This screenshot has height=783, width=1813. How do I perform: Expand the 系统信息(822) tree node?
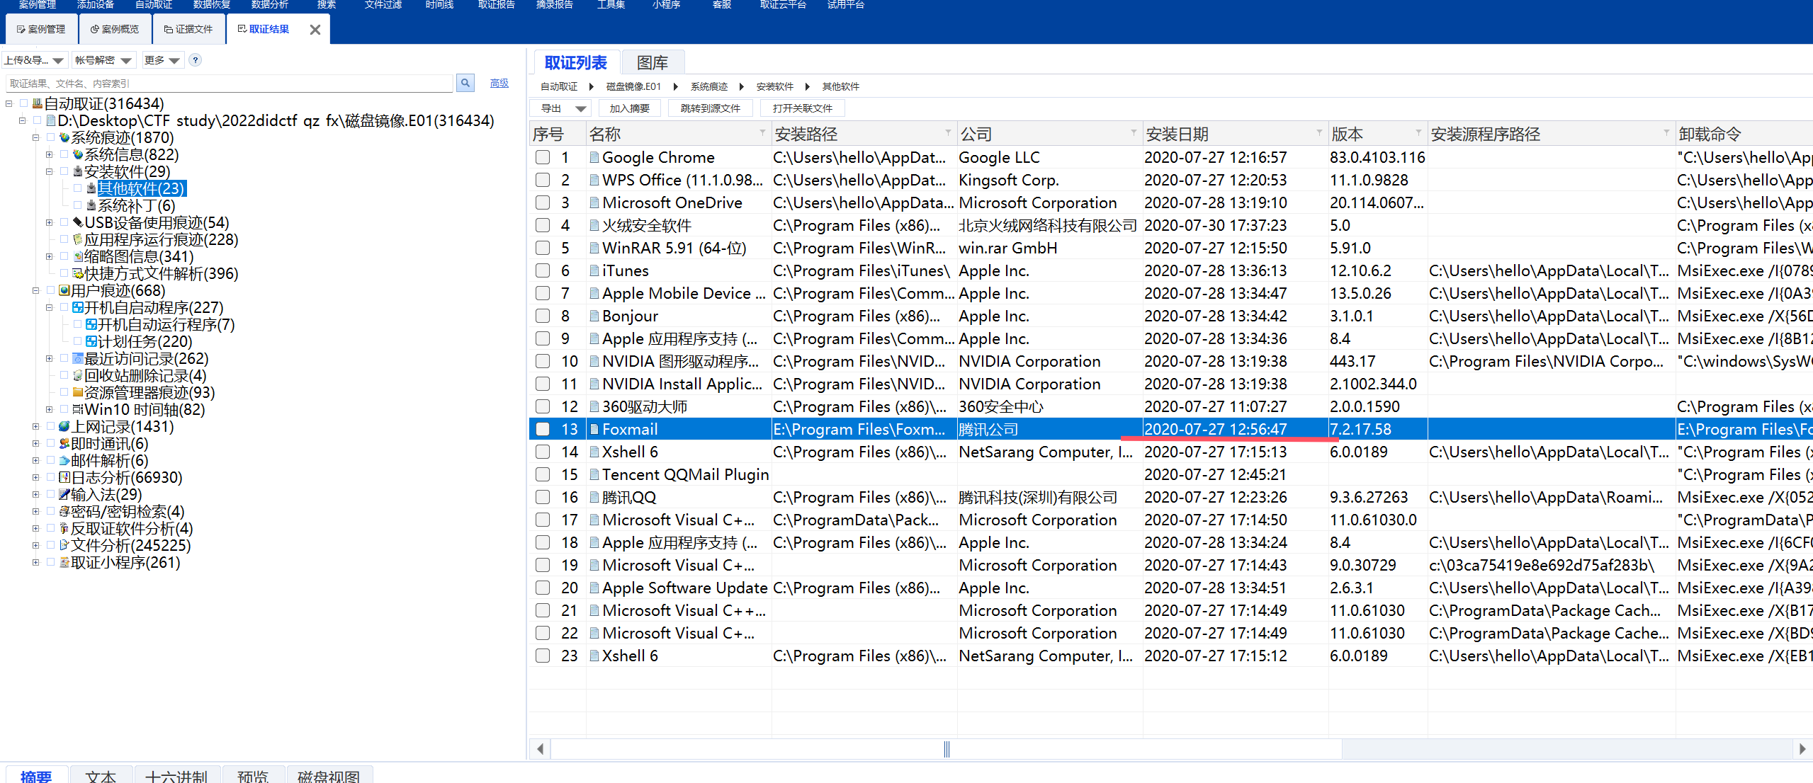49,154
